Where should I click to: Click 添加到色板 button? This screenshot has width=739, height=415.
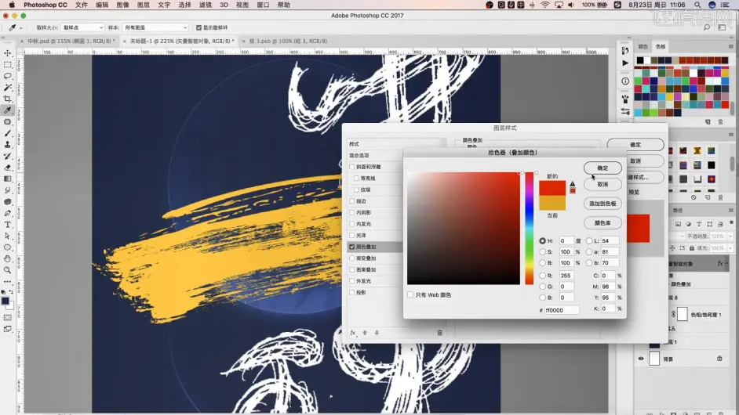coord(602,204)
